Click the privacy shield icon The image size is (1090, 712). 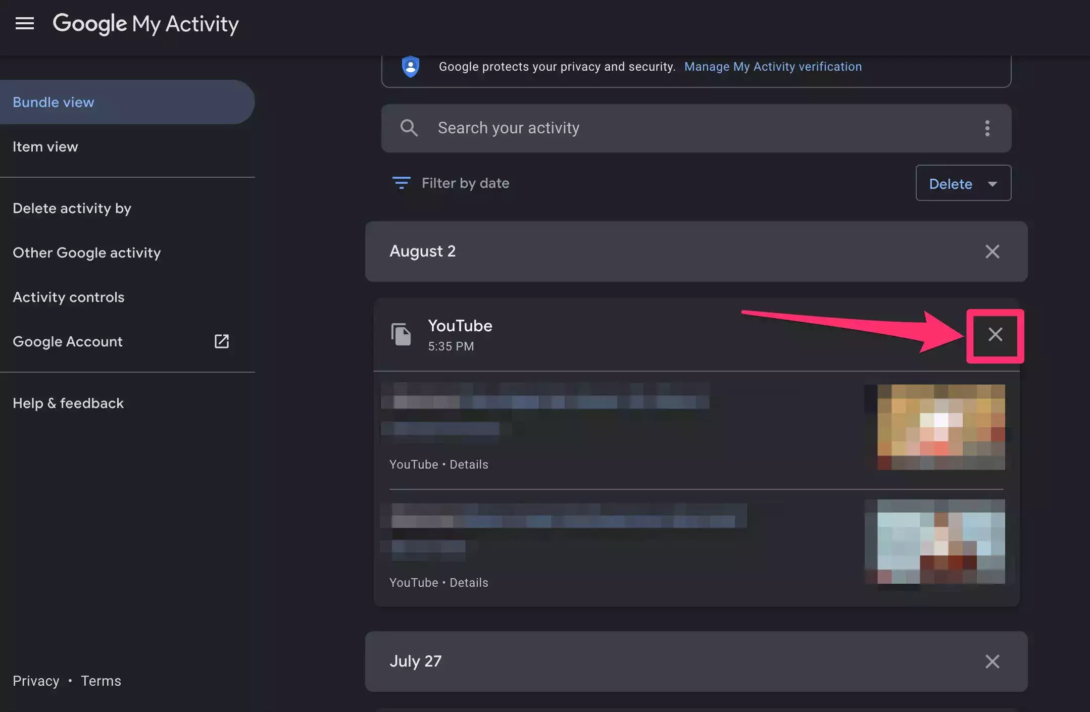(410, 66)
